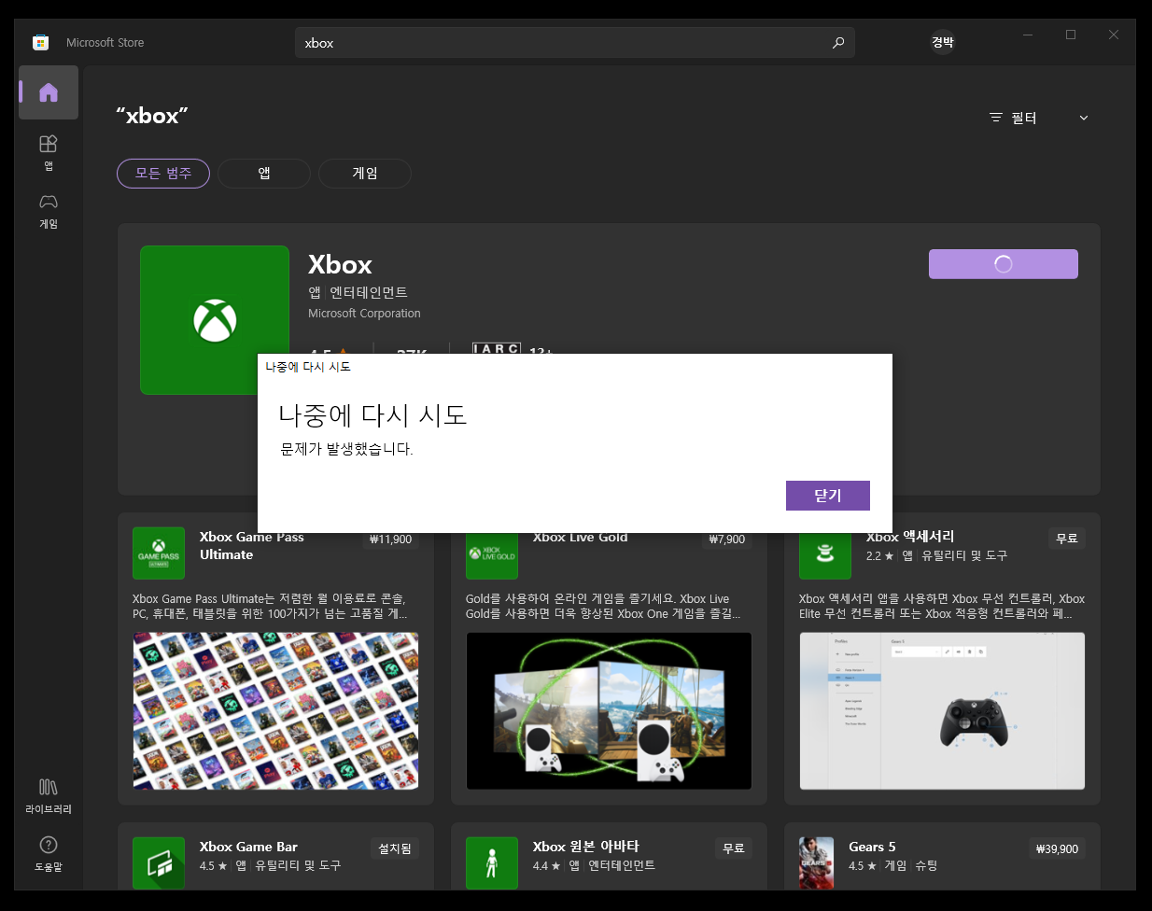Click the Xbox 원본 아바타 icon

[x=492, y=863]
